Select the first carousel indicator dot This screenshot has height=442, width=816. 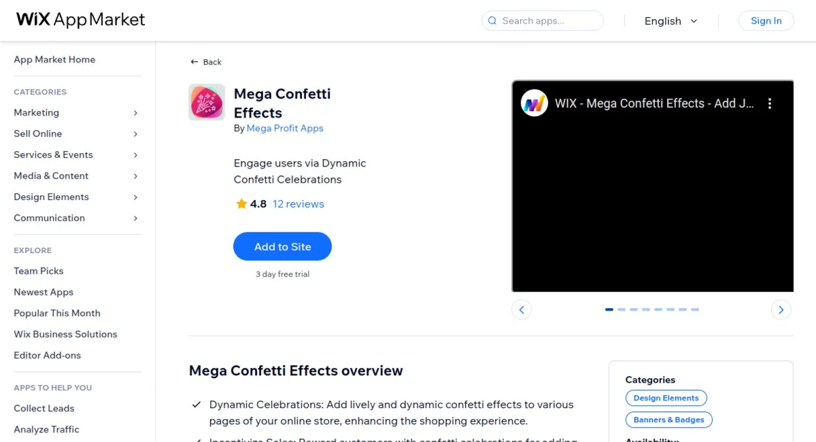coord(609,309)
